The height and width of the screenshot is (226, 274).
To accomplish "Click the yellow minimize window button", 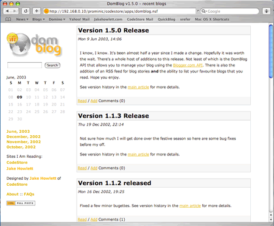I will [12, 4].
